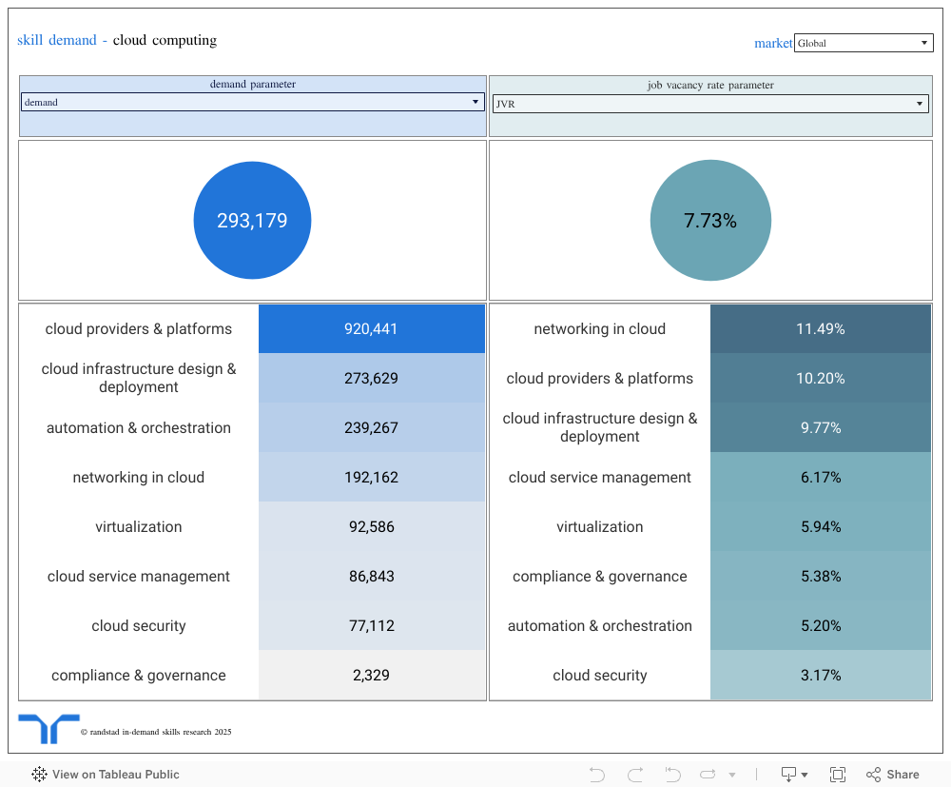Click the revert/reset view icon
951x787 pixels.
[672, 775]
